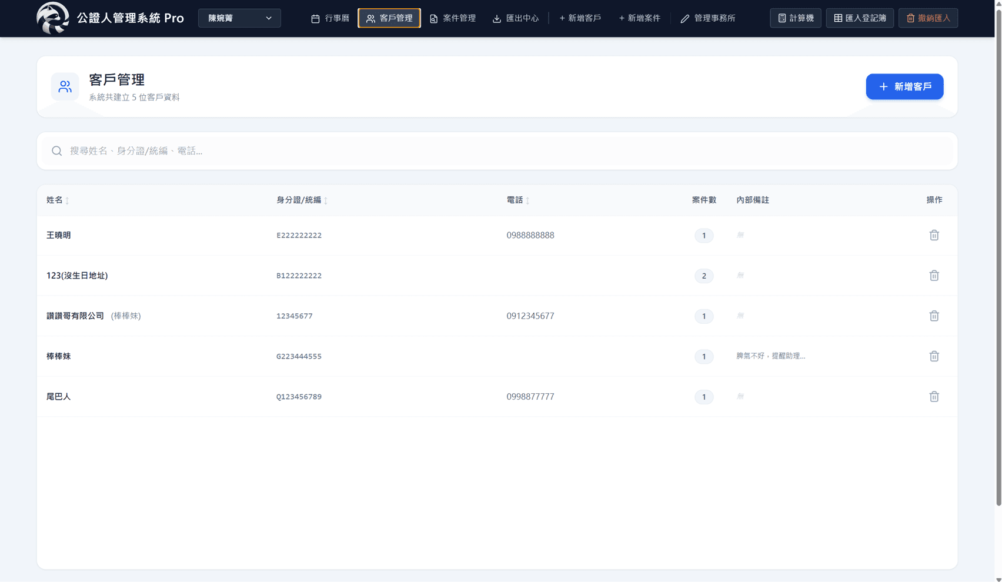Delete customer 棒棒妹 with trash icon
Screen dimensions: 1002x583
934,356
